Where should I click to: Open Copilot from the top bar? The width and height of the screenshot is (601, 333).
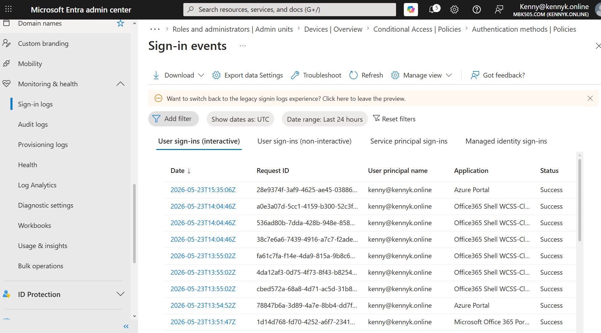coord(411,9)
